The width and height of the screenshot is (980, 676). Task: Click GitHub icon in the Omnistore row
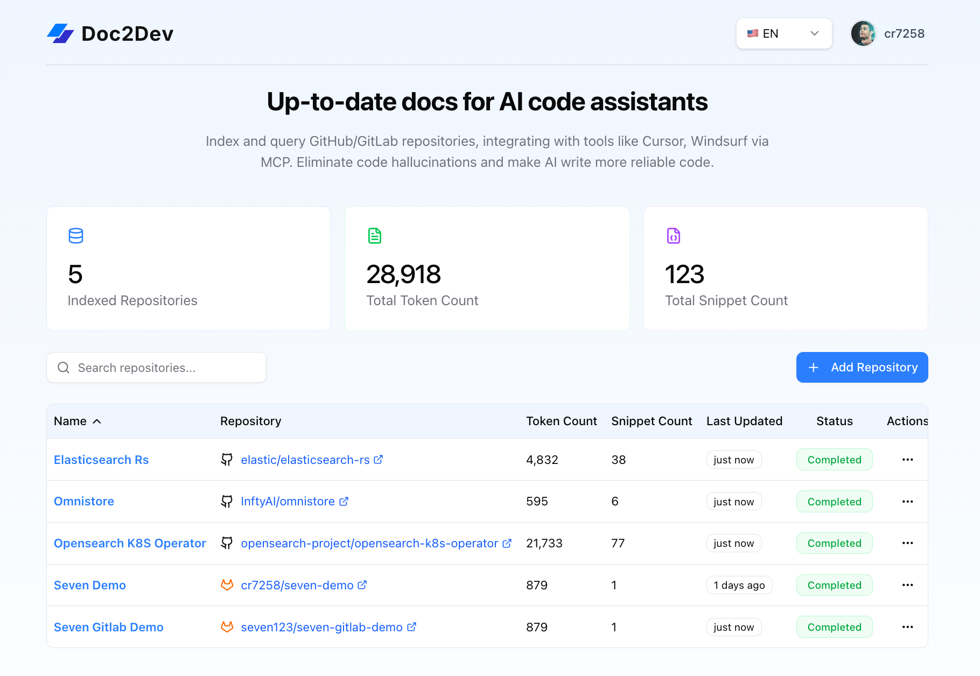tap(227, 502)
